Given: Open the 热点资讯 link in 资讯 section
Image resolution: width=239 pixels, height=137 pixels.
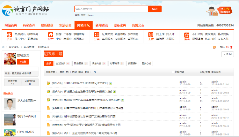Looking at the screenshot, I should pos(20,34).
